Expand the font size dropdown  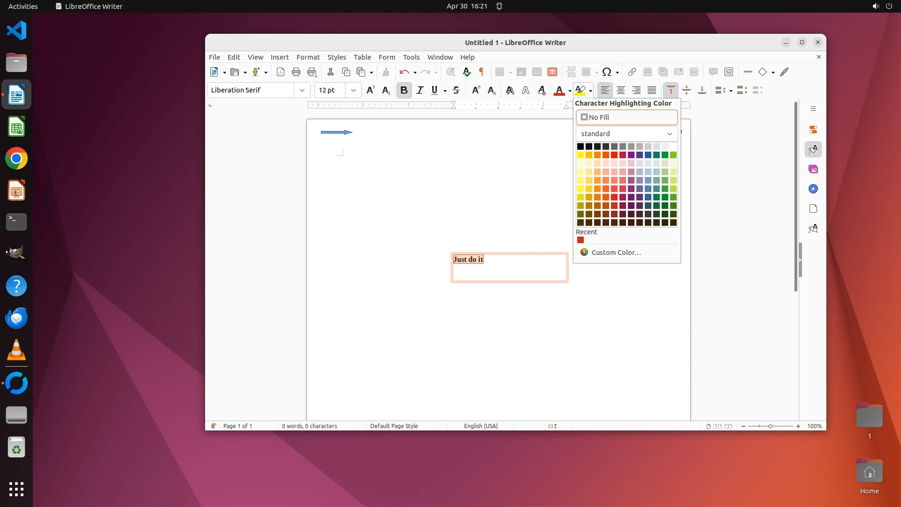click(353, 90)
